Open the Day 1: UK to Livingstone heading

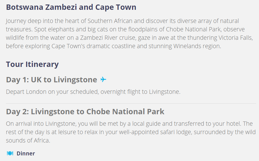click(x=51, y=80)
